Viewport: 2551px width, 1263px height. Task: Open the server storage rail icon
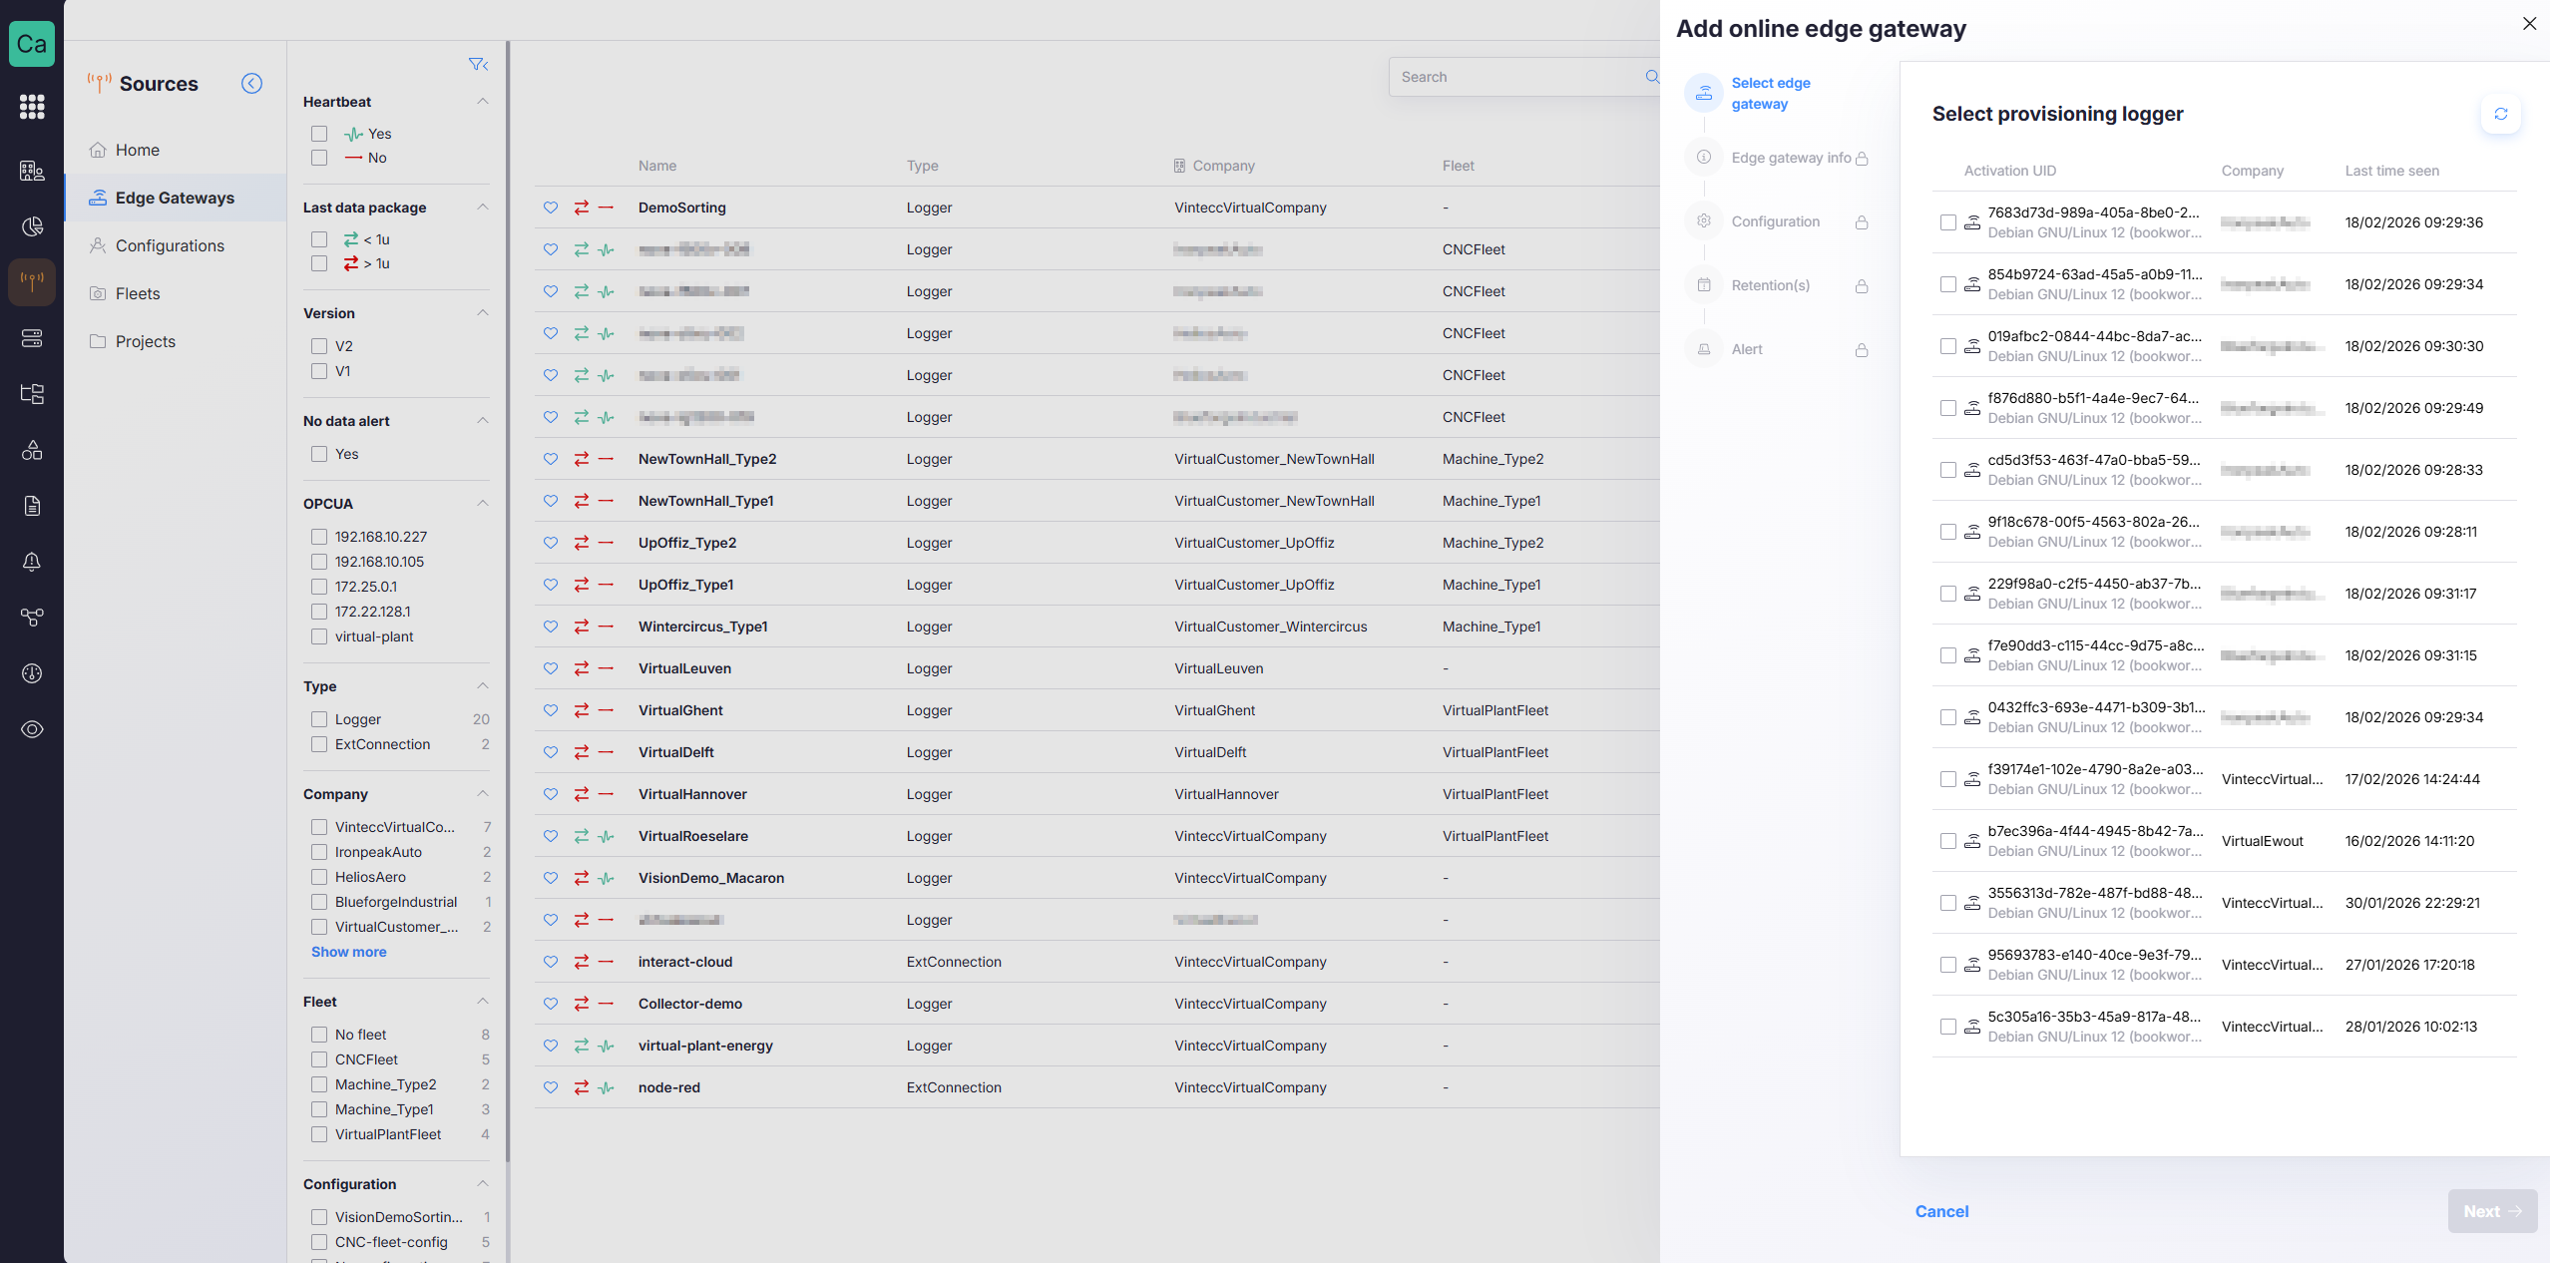[x=32, y=338]
